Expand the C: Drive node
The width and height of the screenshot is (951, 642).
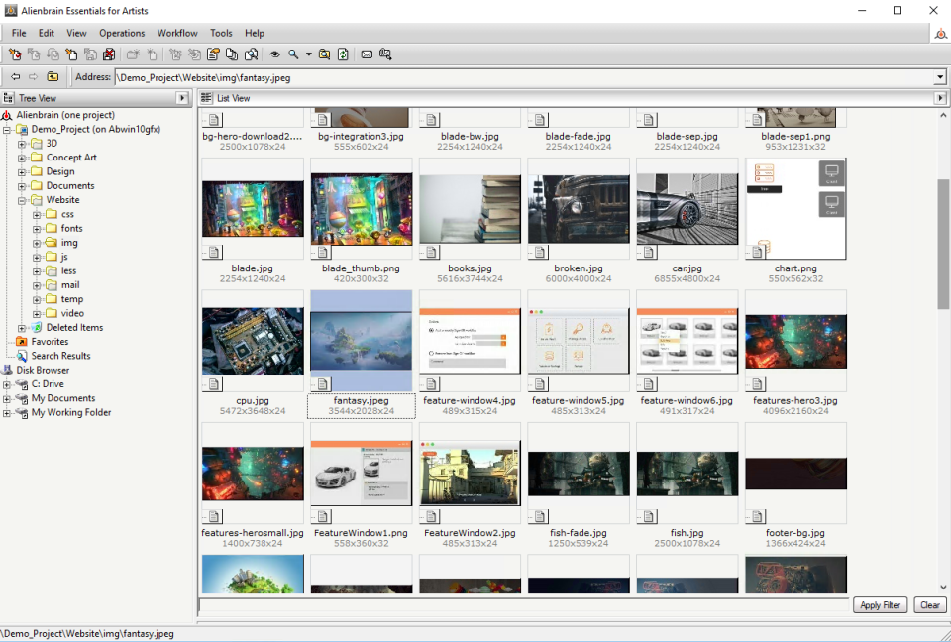click(7, 384)
